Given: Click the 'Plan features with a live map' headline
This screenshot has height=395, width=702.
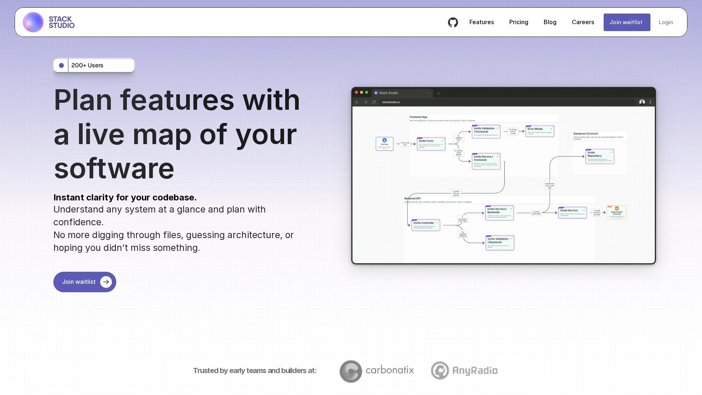Looking at the screenshot, I should [x=177, y=134].
